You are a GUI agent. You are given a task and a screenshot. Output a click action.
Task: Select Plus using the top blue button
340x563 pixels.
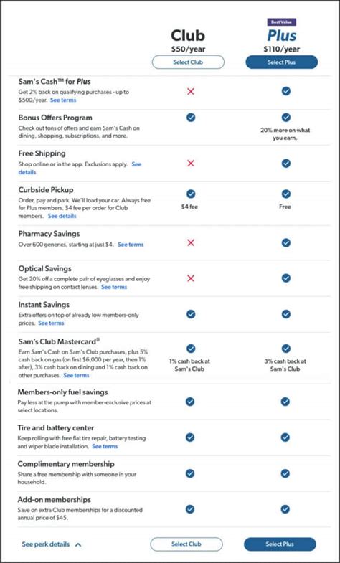tap(281, 62)
